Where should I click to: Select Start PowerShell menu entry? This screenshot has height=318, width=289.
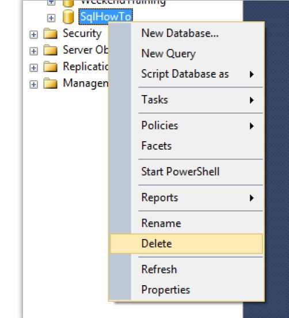pos(187,172)
